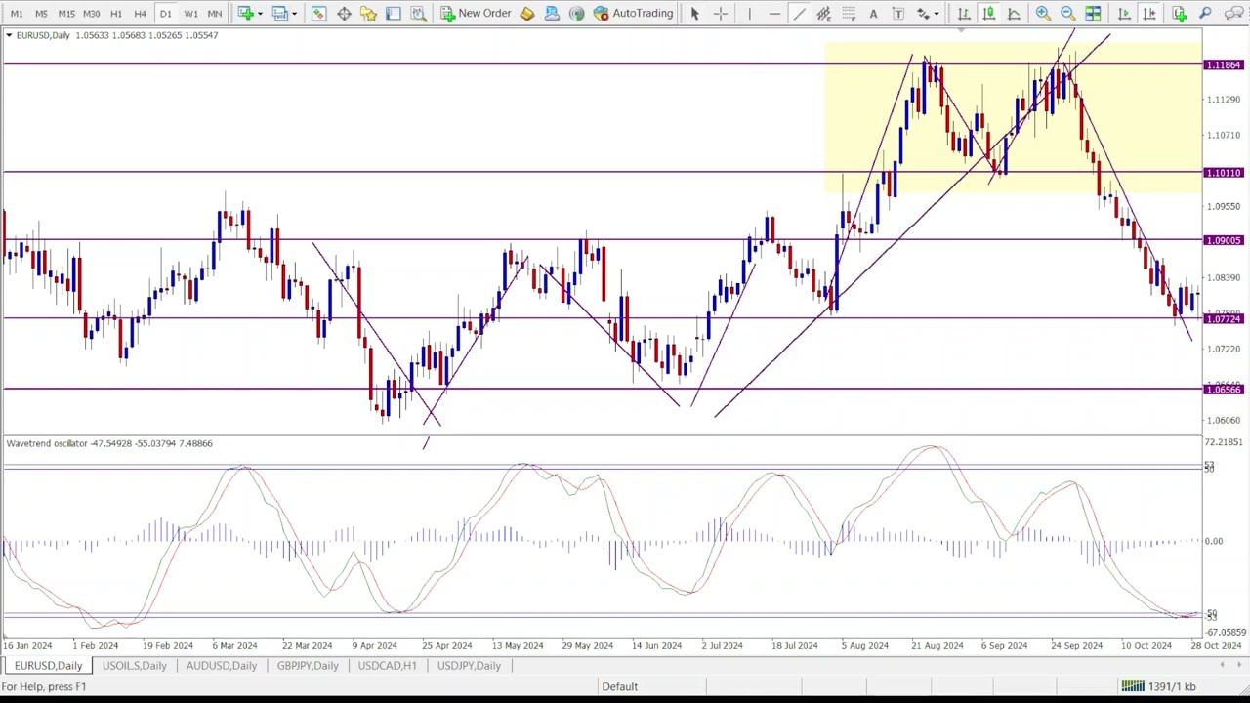Switch to line chart display
The height and width of the screenshot is (703, 1250).
(1014, 13)
